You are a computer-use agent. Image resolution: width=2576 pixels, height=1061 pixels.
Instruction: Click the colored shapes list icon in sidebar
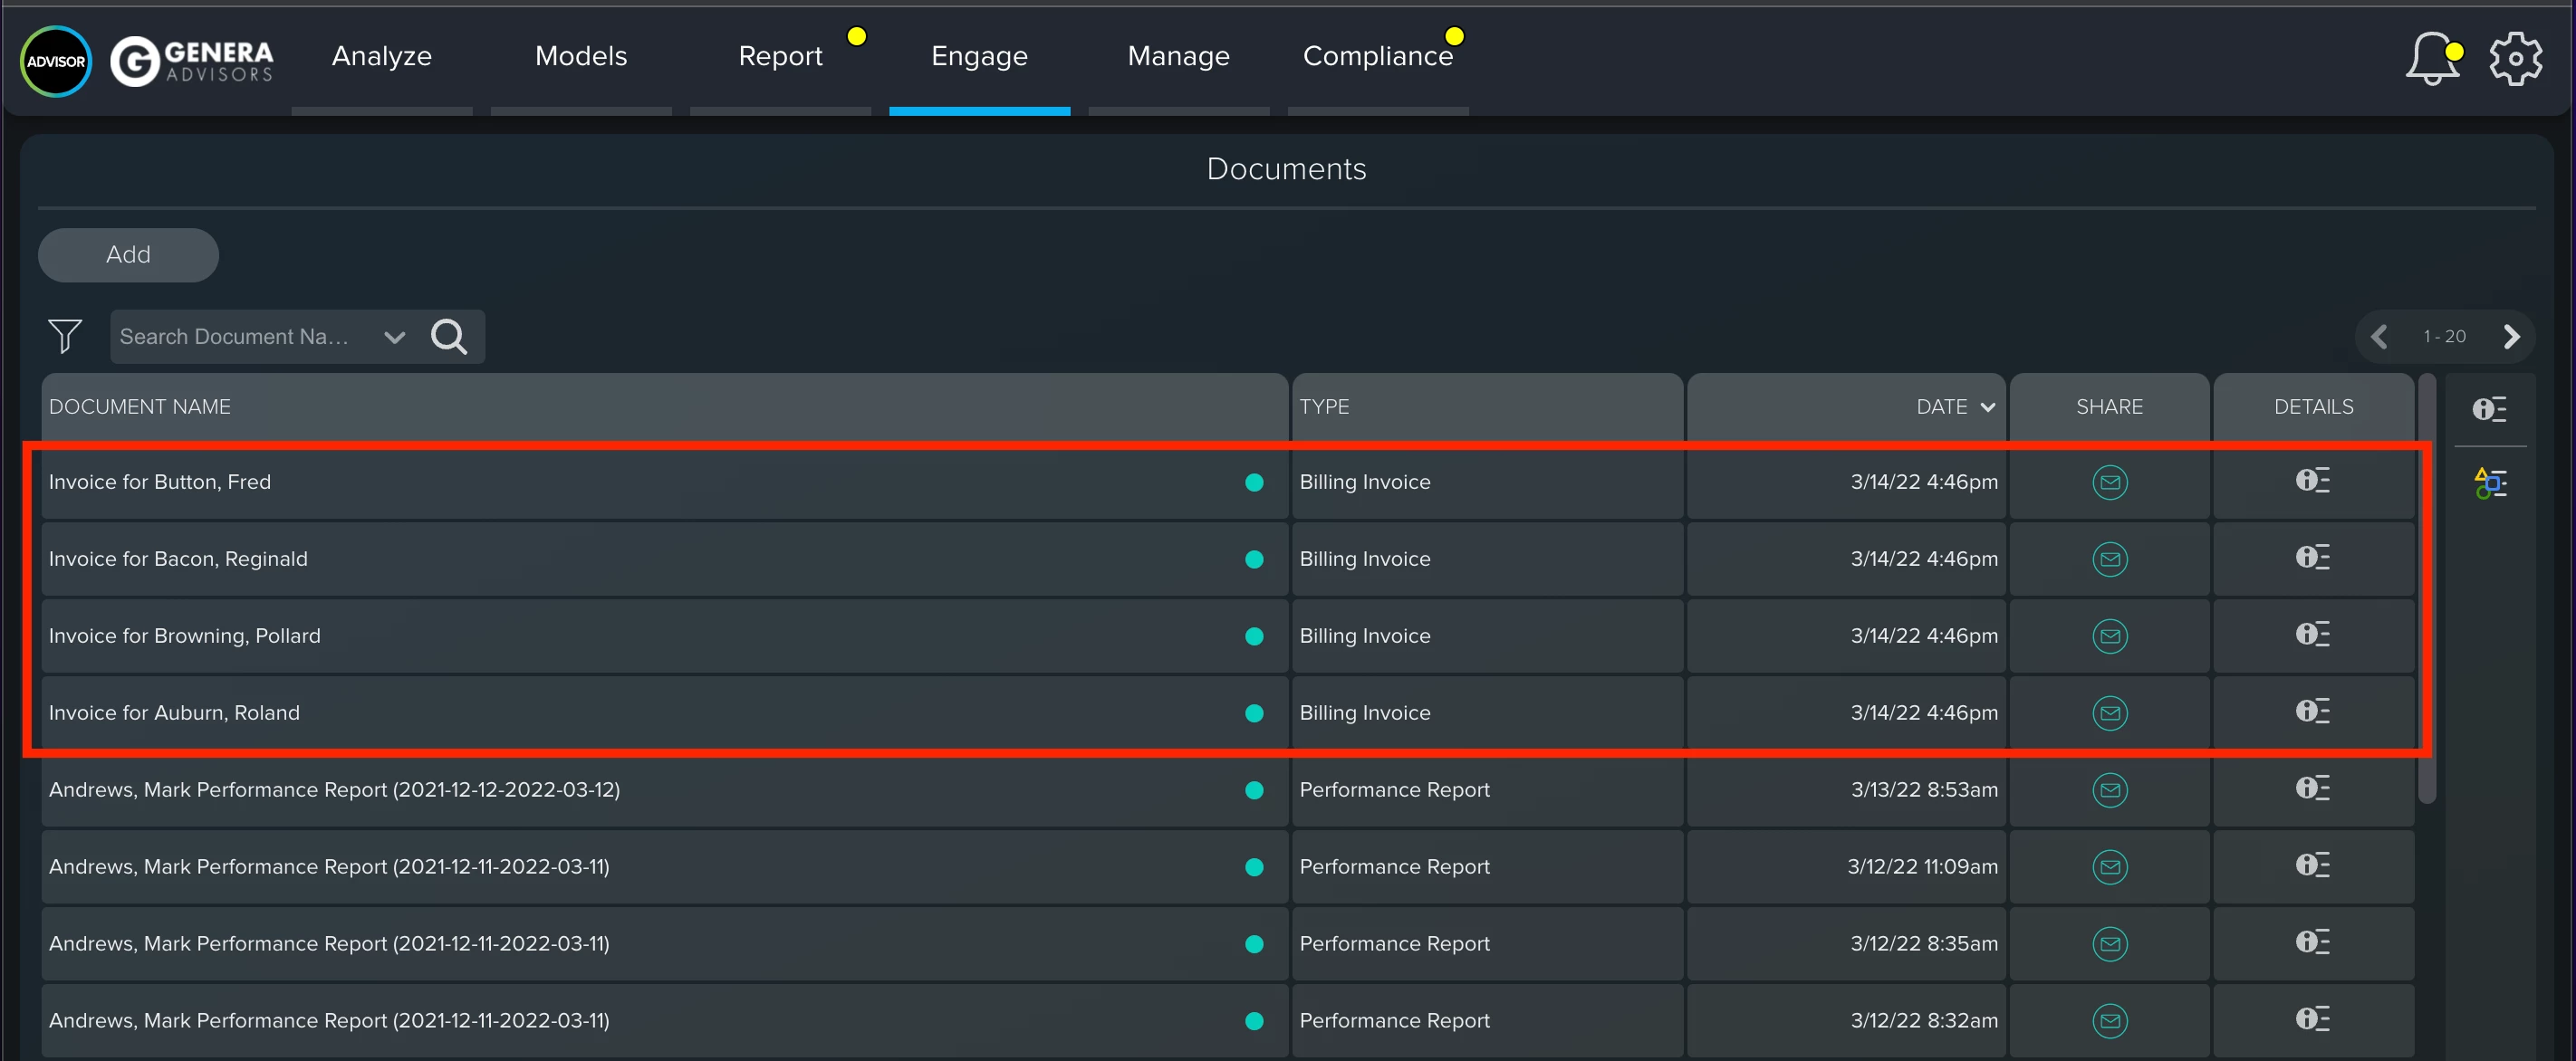[2490, 483]
